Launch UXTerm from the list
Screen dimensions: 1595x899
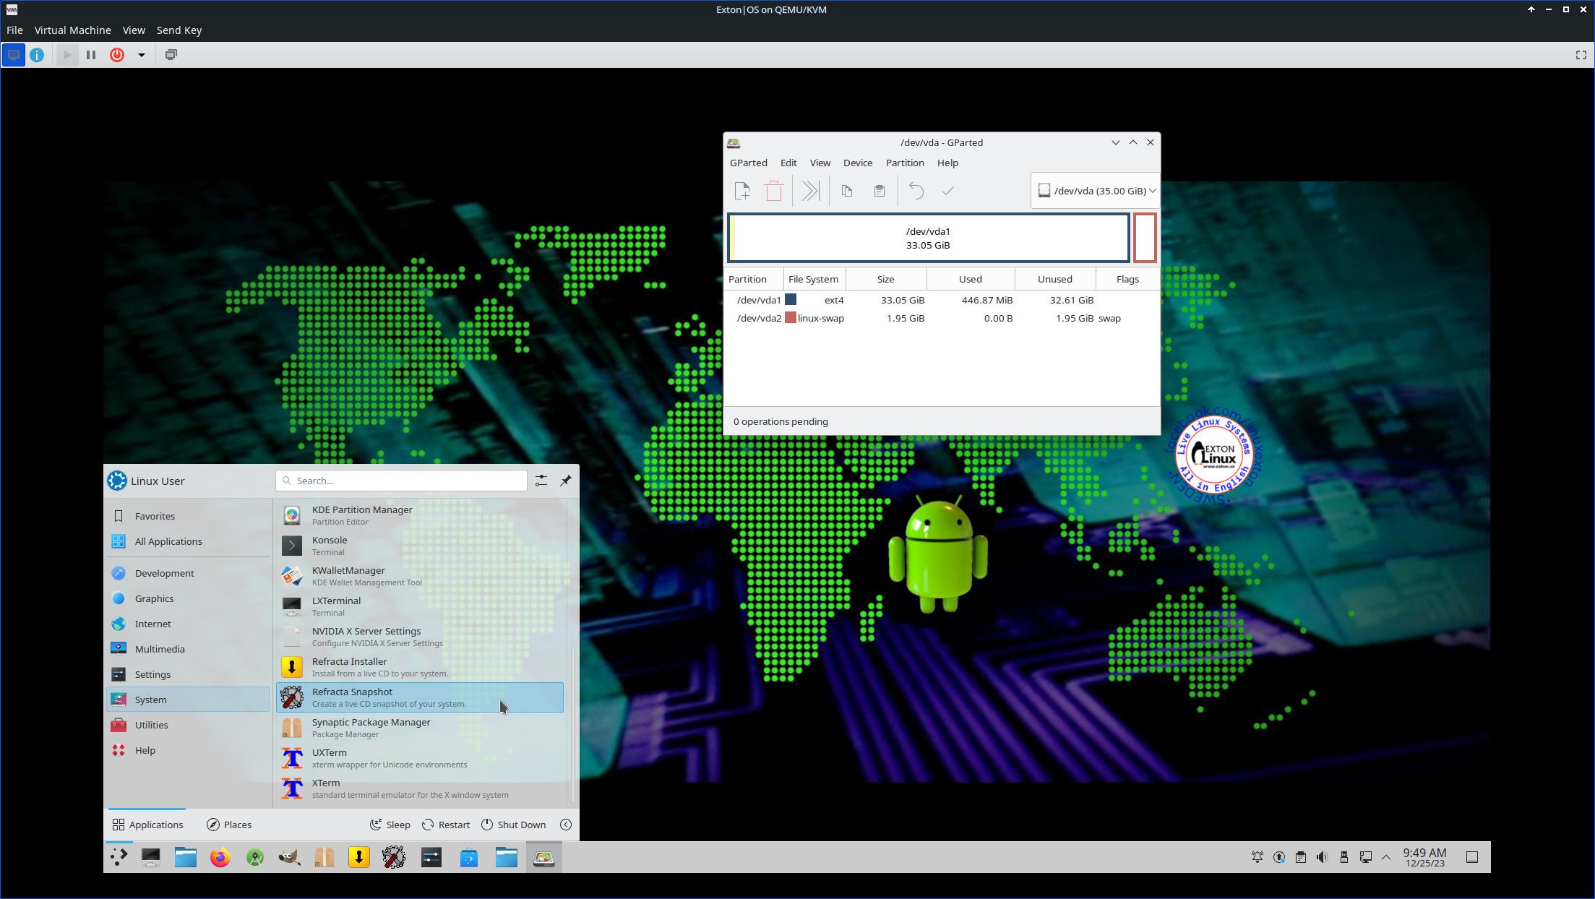pyautogui.click(x=420, y=758)
